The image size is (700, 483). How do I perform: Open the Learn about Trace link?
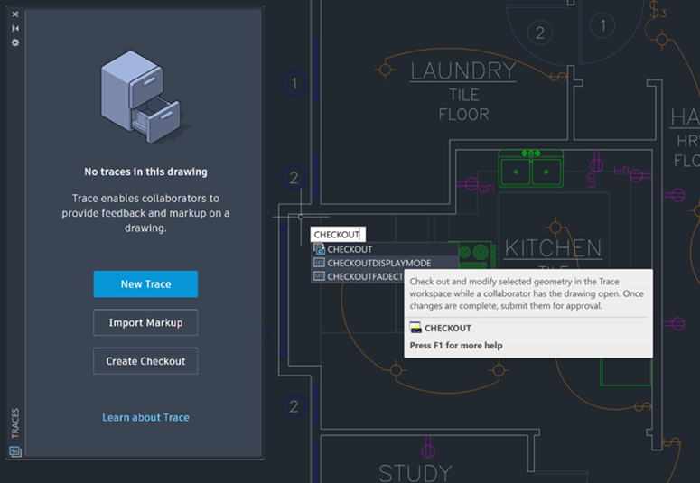pyautogui.click(x=145, y=417)
